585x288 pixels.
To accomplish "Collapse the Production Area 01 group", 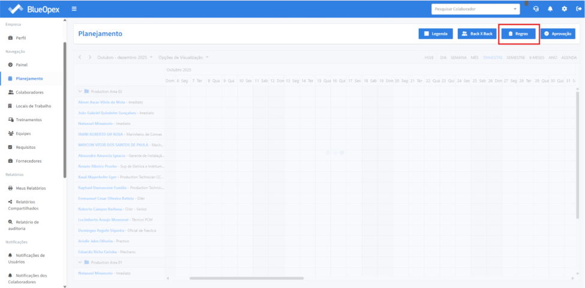I will coord(80,262).
